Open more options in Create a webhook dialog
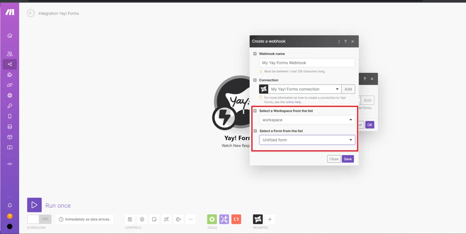 pyautogui.click(x=339, y=42)
